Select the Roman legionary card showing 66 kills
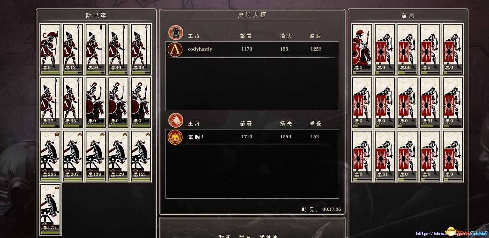This screenshot has width=489, height=238. click(407, 49)
